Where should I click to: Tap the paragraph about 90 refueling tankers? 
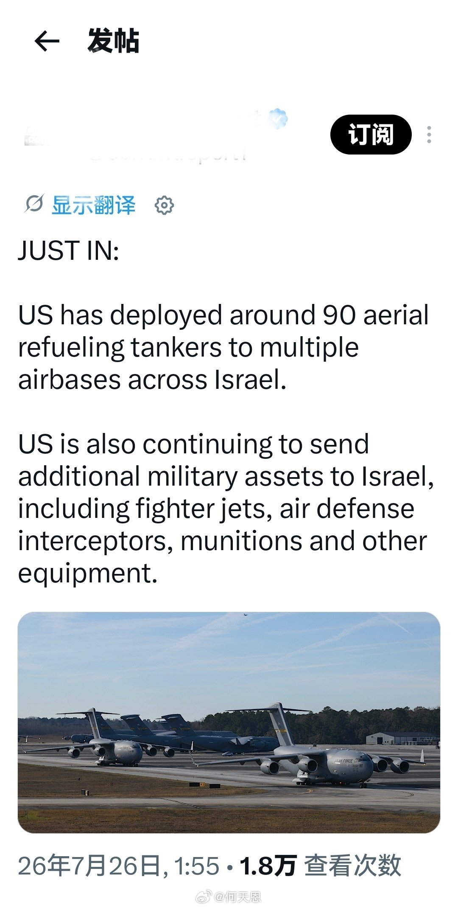coord(223,347)
